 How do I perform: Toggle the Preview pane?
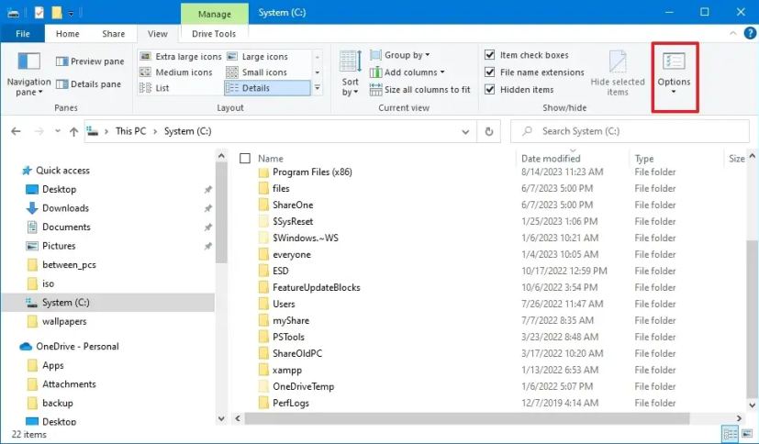click(90, 61)
